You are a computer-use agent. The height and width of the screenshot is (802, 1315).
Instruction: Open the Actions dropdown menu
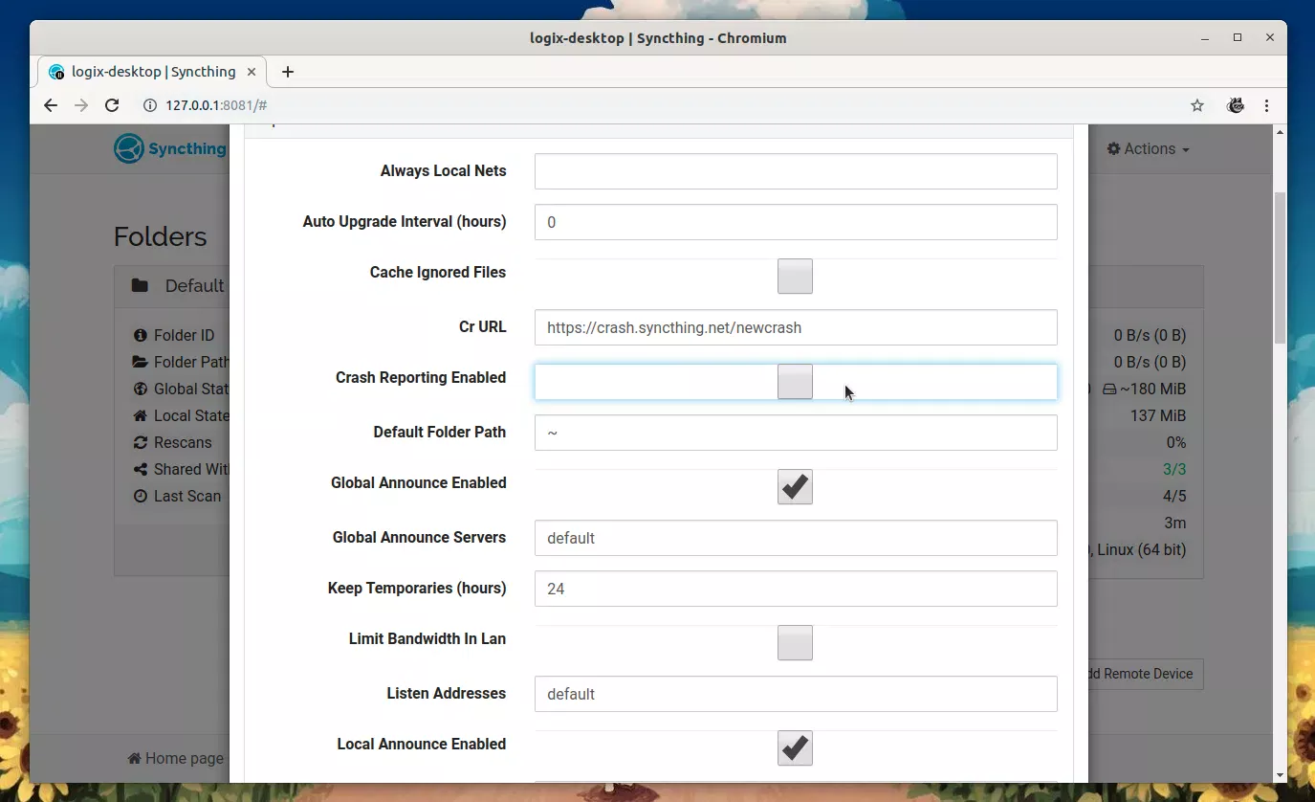pyautogui.click(x=1148, y=148)
